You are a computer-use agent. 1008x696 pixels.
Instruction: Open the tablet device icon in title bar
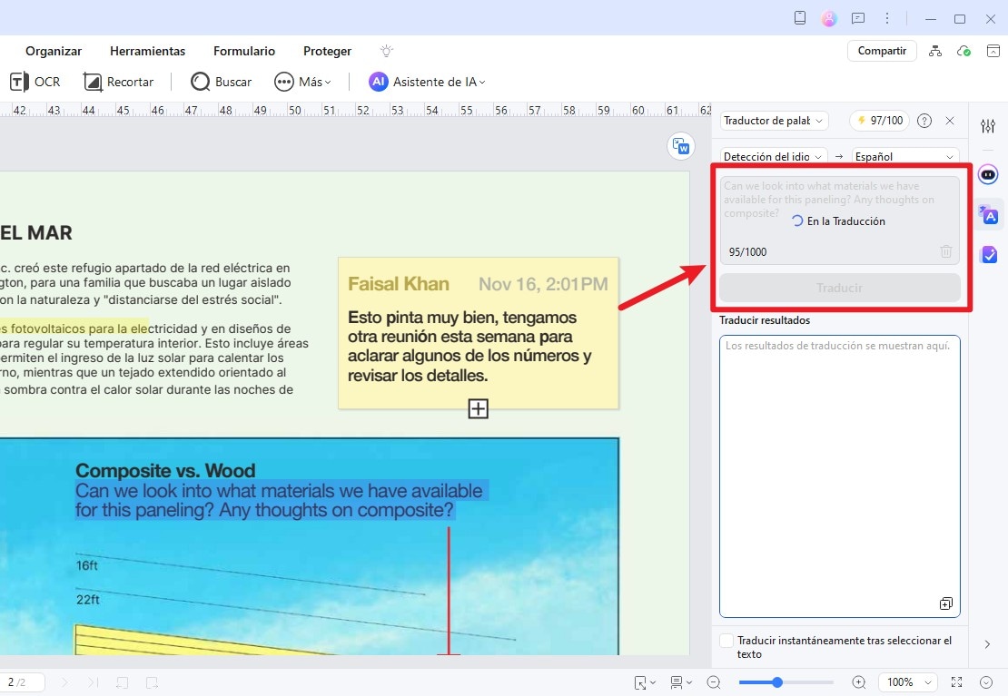[x=800, y=18]
